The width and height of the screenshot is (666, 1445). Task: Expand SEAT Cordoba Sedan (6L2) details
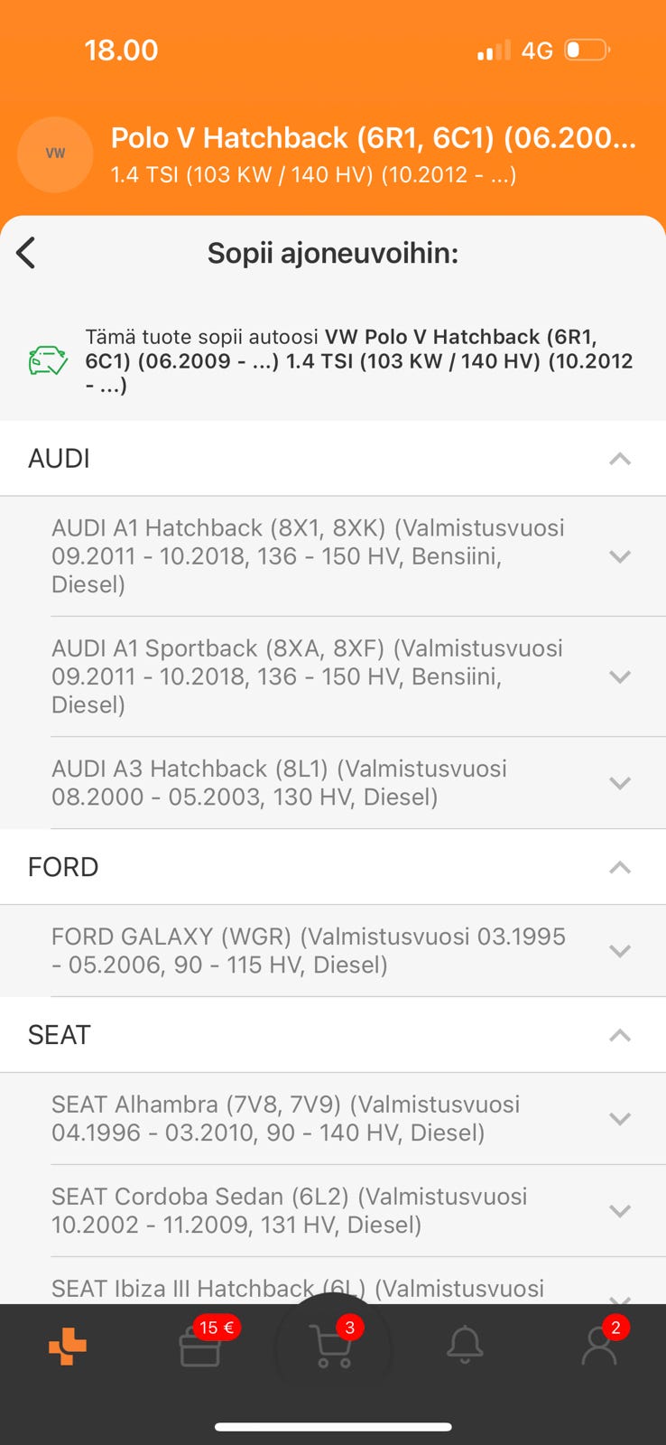point(619,1211)
